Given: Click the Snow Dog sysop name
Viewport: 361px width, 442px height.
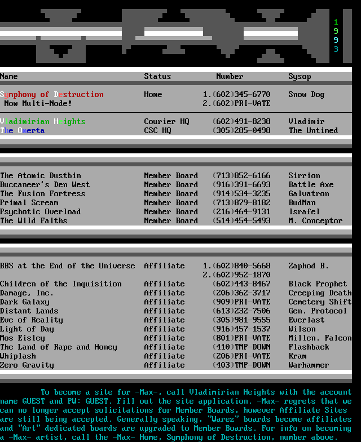Looking at the screenshot, I should (306, 95).
